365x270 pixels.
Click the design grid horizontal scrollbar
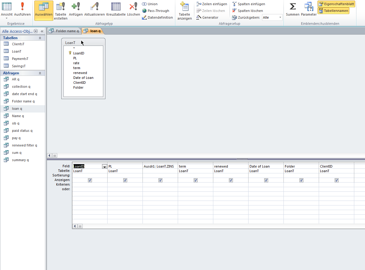(x=215, y=226)
